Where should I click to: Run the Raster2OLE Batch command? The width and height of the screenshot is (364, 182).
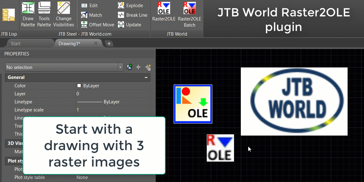(x=190, y=14)
